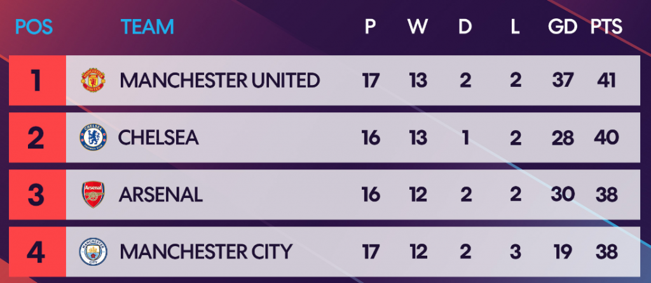Sort by the W wins header
Screen dimensions: 651x283
coord(418,27)
